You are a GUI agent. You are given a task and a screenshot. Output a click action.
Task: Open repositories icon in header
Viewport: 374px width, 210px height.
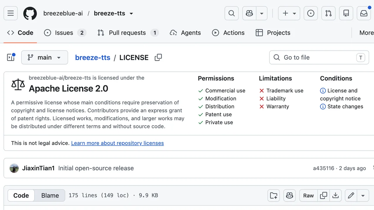pyautogui.click(x=346, y=13)
